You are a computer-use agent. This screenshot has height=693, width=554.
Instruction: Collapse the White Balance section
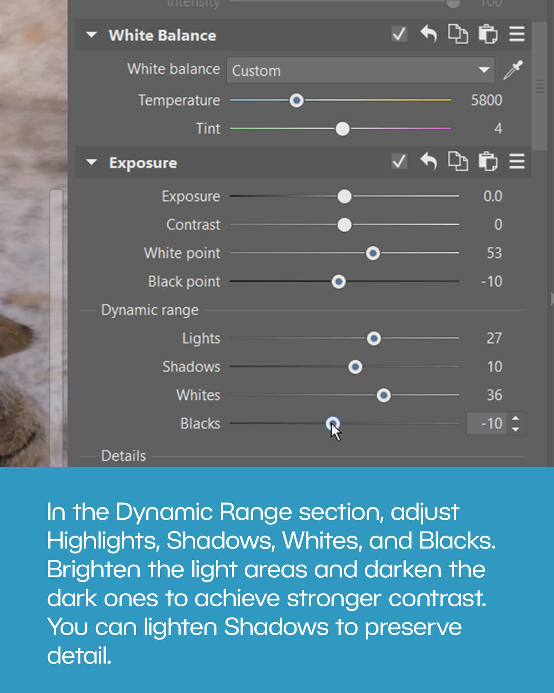[x=91, y=35]
